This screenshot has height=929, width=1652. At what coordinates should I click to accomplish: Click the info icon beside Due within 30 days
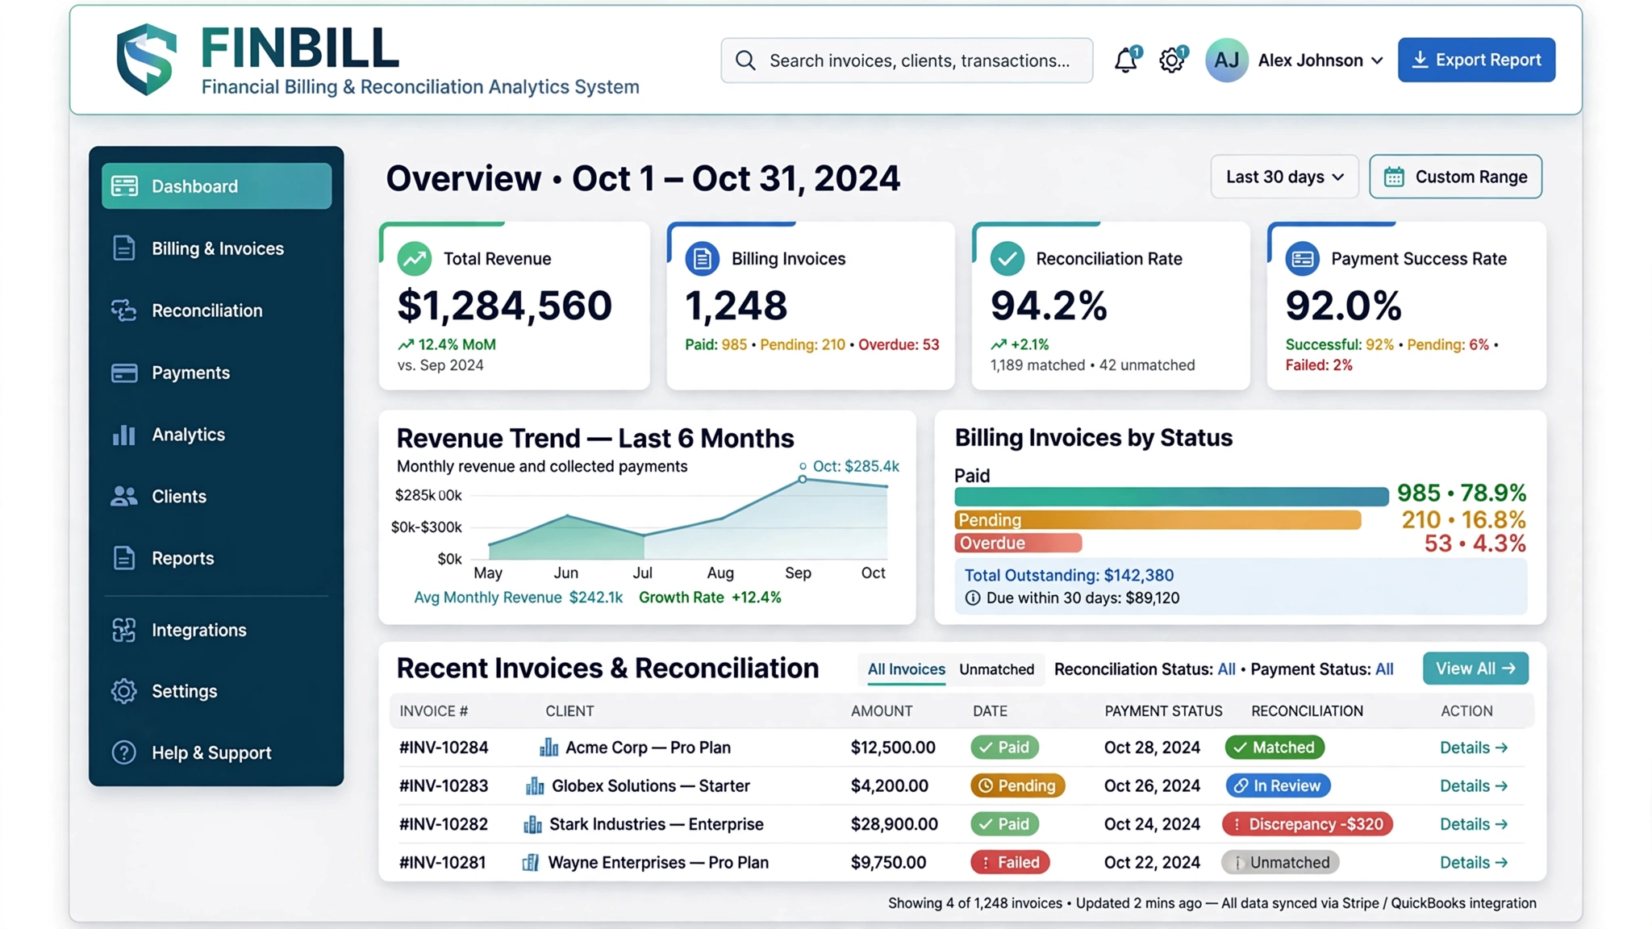973,598
